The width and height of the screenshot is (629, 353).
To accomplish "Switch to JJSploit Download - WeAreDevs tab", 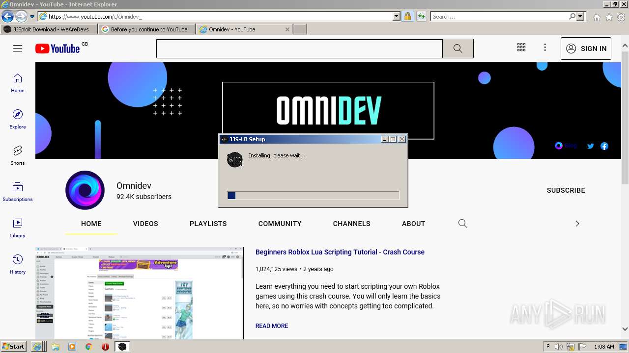I will 49,29.
